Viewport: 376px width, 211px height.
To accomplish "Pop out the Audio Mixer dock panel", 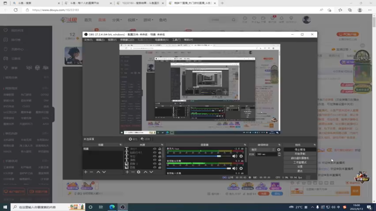I will (x=245, y=145).
